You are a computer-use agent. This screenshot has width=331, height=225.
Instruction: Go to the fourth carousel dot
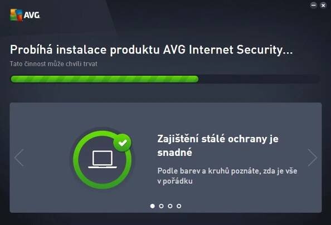coord(179,206)
